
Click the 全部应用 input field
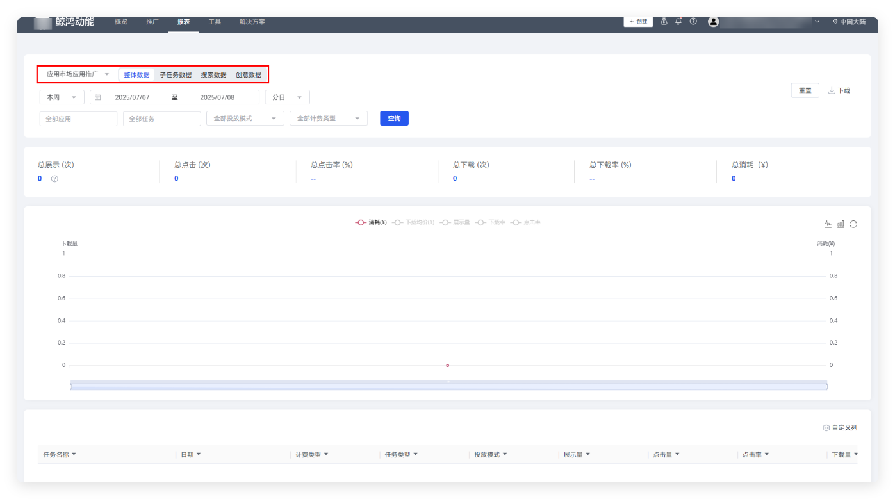(78, 119)
